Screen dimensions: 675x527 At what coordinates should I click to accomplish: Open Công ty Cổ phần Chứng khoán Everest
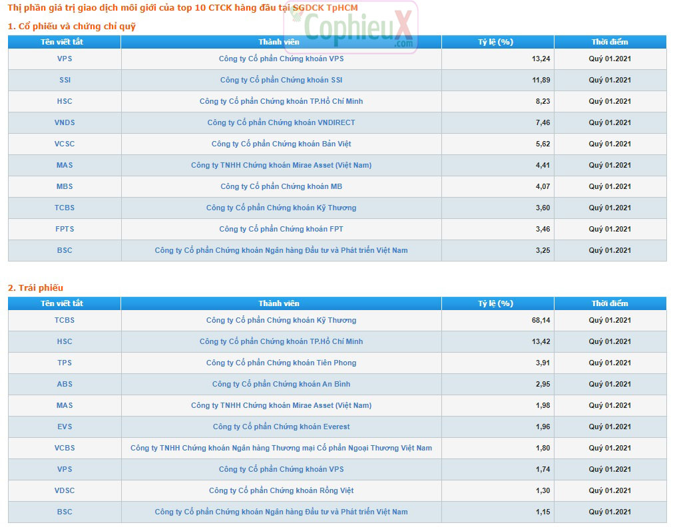point(281,427)
